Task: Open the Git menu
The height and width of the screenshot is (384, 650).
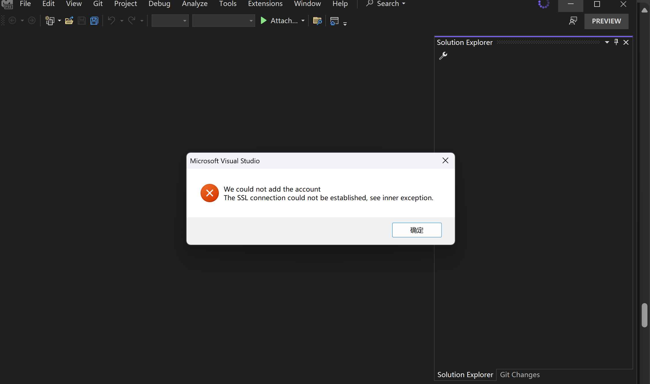Action: coord(98,4)
